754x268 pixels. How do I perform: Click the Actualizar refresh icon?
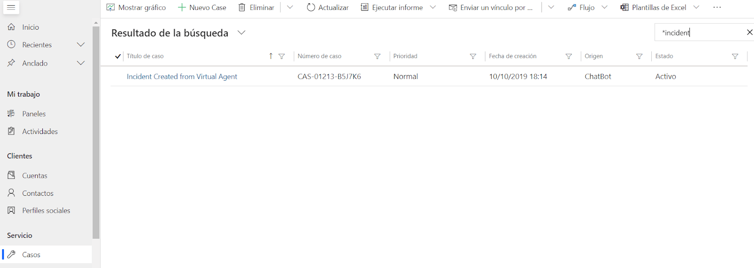tap(311, 8)
